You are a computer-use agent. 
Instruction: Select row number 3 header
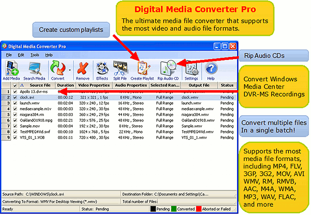pyautogui.click(x=6, y=103)
